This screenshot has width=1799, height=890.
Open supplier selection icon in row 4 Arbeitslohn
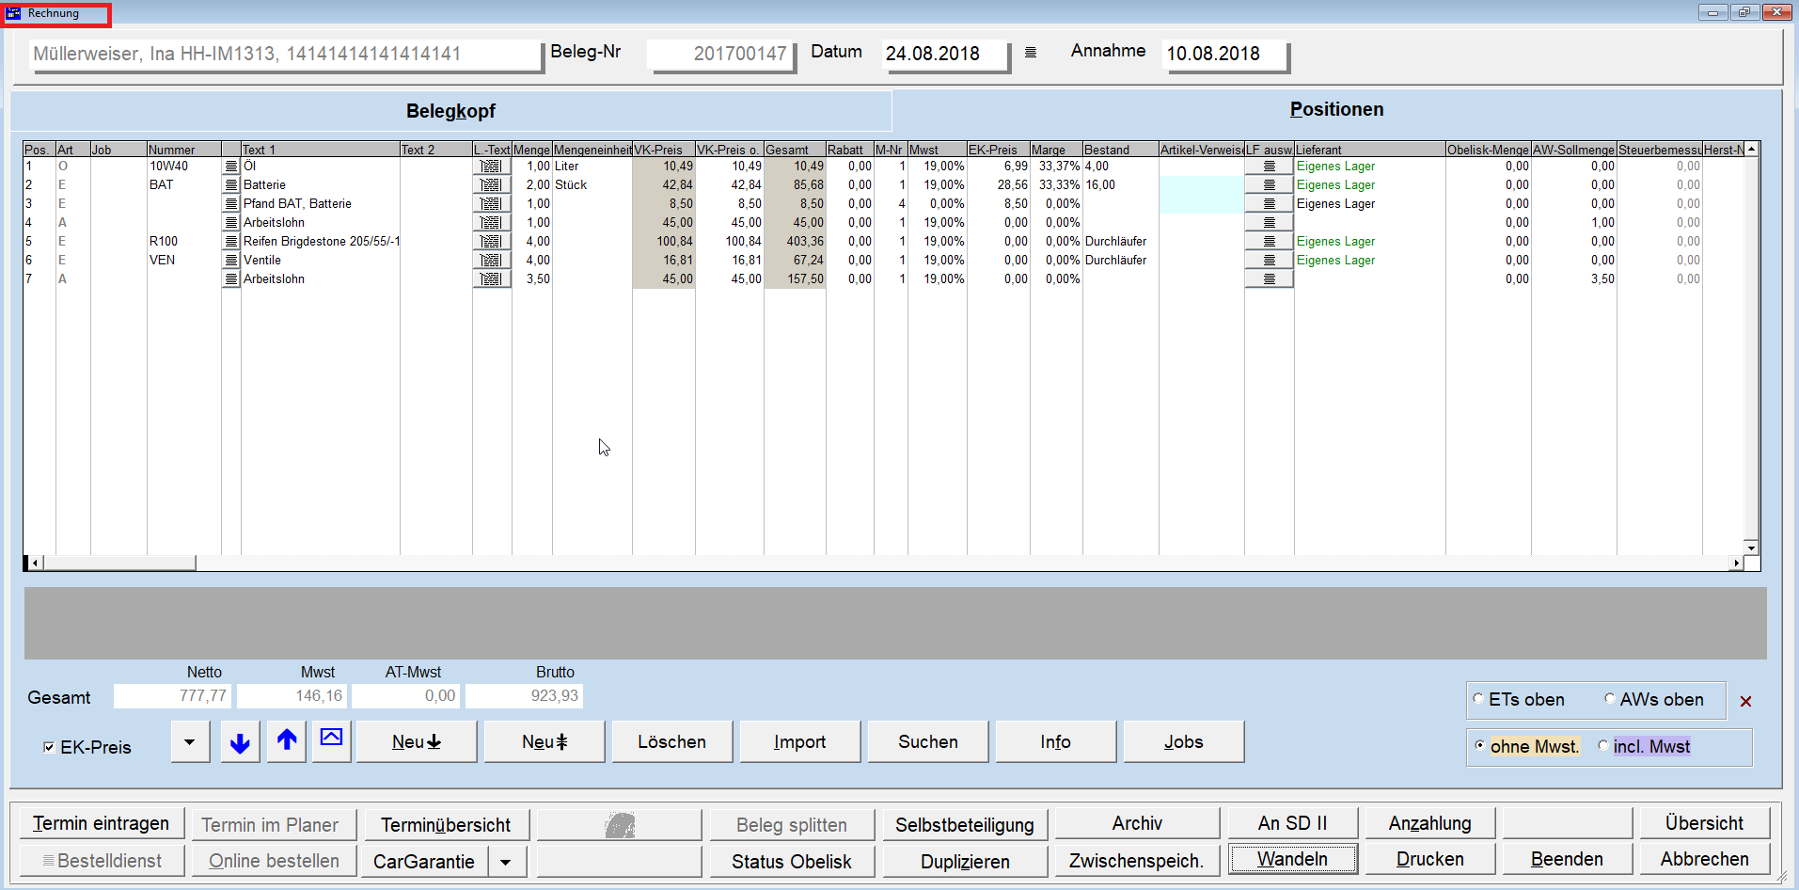(1269, 223)
